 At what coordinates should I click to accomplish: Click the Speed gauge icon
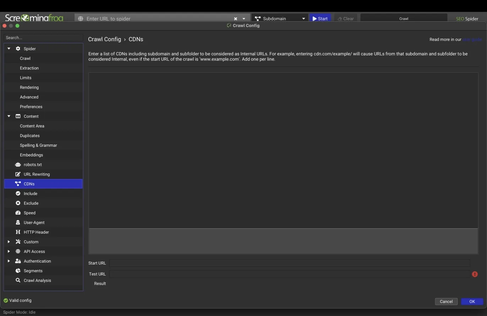click(18, 213)
